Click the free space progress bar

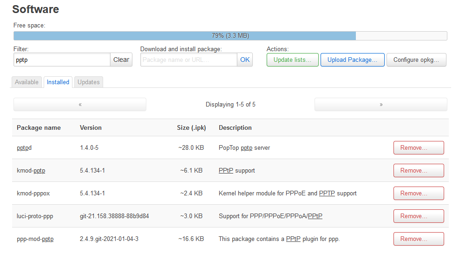pyautogui.click(x=230, y=36)
